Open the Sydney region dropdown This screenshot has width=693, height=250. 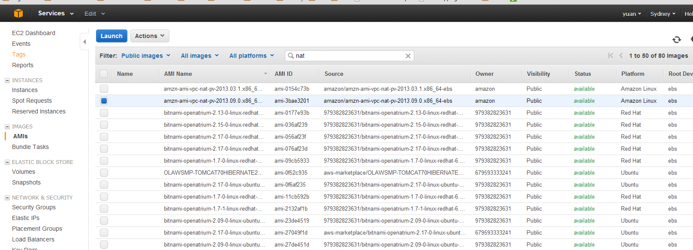coord(663,14)
